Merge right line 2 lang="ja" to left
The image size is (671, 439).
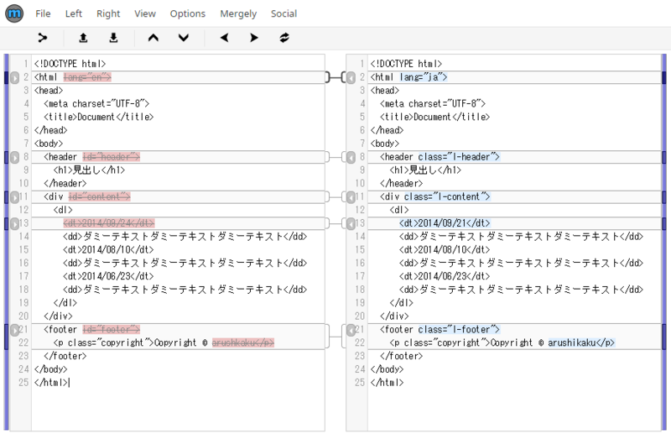click(x=351, y=77)
